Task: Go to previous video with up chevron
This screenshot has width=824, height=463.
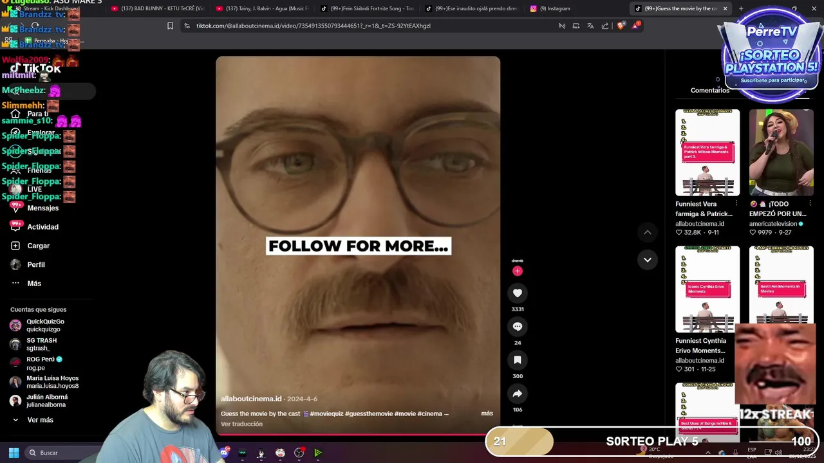Action: [x=648, y=232]
